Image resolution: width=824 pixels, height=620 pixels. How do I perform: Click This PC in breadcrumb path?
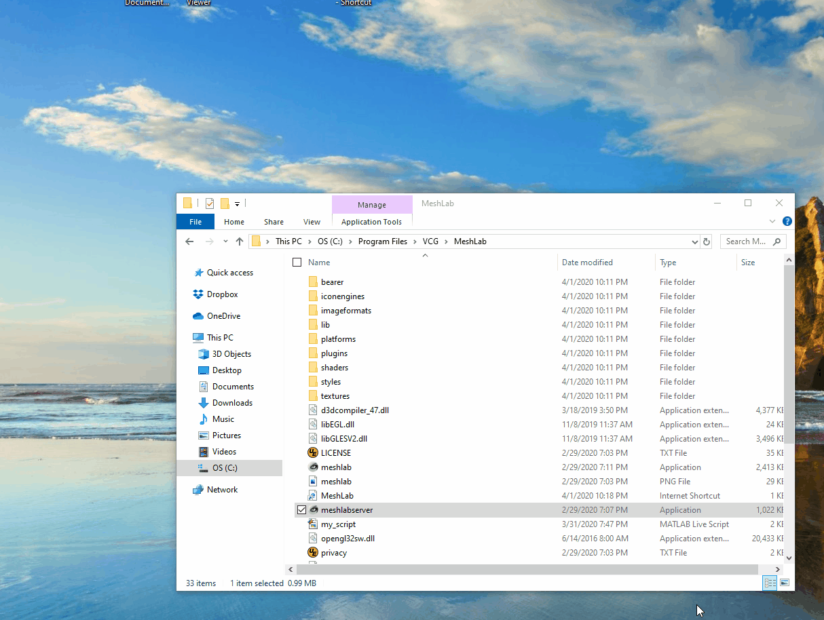coord(288,241)
